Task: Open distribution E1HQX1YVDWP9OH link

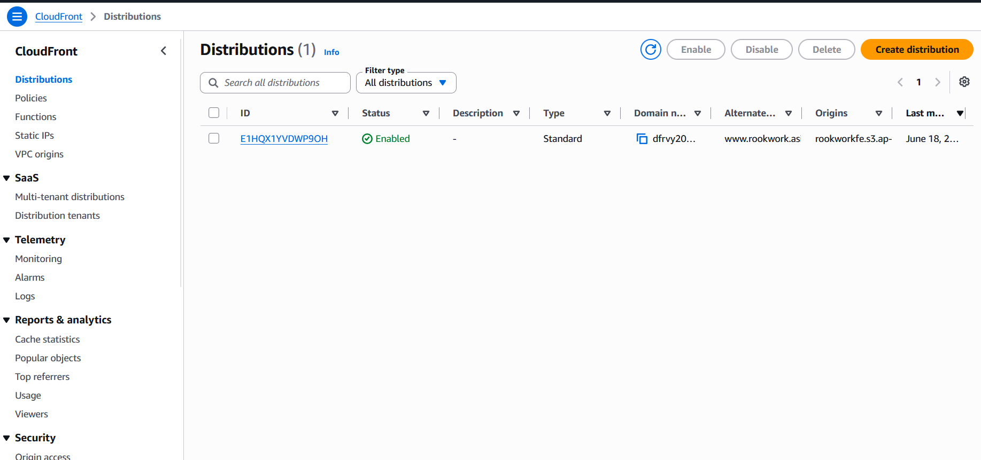Action: point(284,139)
